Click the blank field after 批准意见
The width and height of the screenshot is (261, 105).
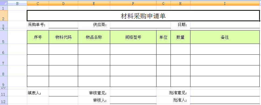tap(225, 93)
